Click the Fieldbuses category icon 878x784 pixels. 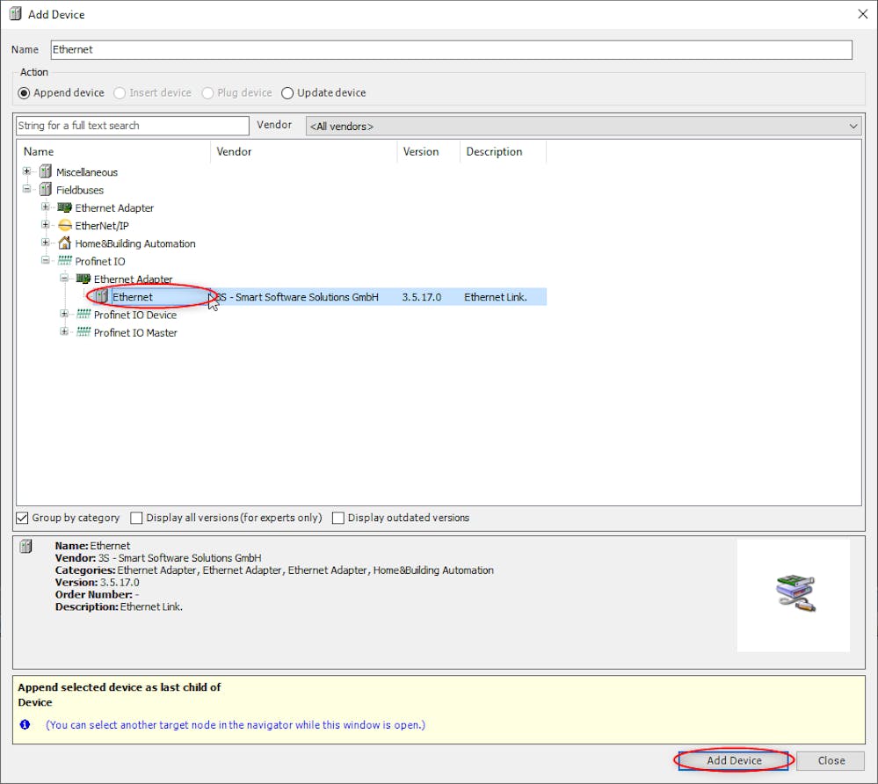point(46,189)
